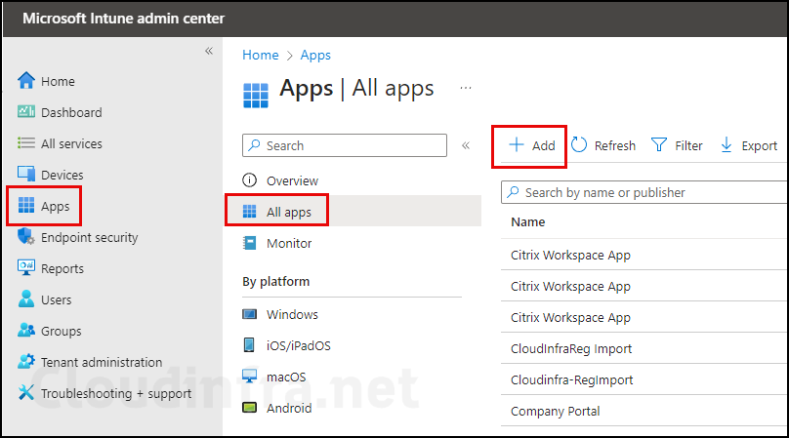This screenshot has width=789, height=438.
Task: Choose Android under By platform
Action: [x=289, y=408]
